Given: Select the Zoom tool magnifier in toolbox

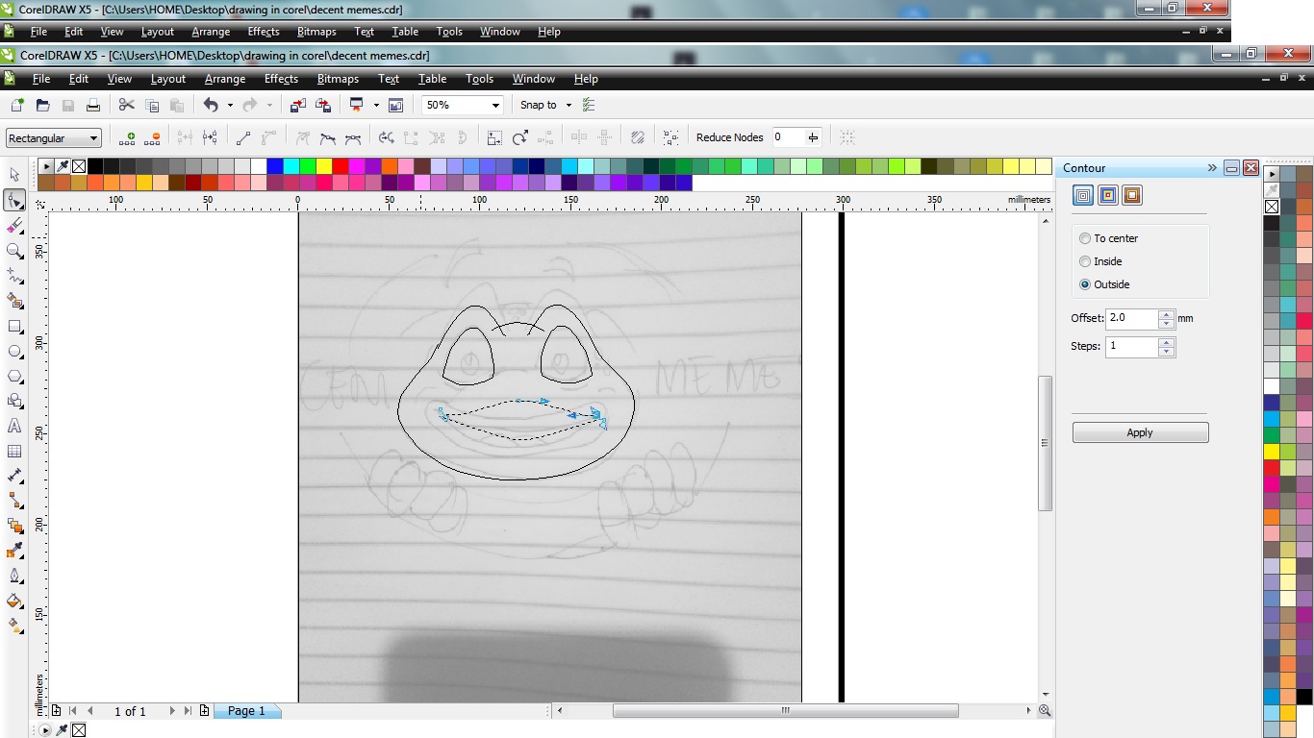Looking at the screenshot, I should [14, 251].
